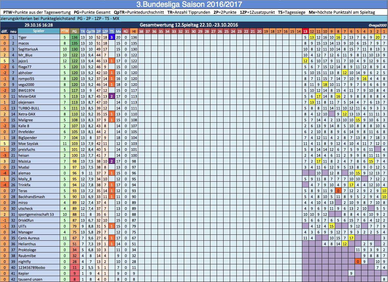
Task: Select the red-highlighted matchday 13 header
Action: [305, 31]
